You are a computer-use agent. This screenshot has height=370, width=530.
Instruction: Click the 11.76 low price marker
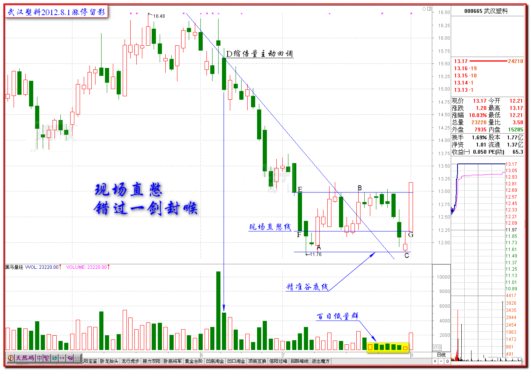[315, 254]
